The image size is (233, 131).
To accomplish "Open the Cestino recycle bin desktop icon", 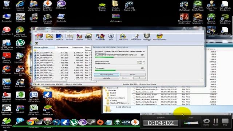I will [x=7, y=5].
